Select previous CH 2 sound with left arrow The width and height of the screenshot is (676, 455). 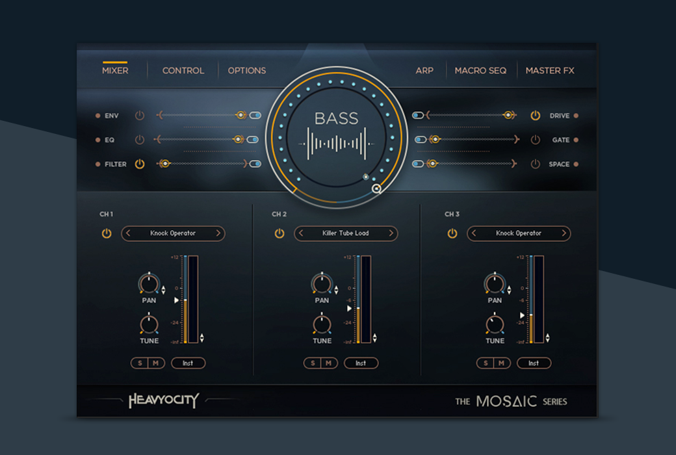pos(301,233)
